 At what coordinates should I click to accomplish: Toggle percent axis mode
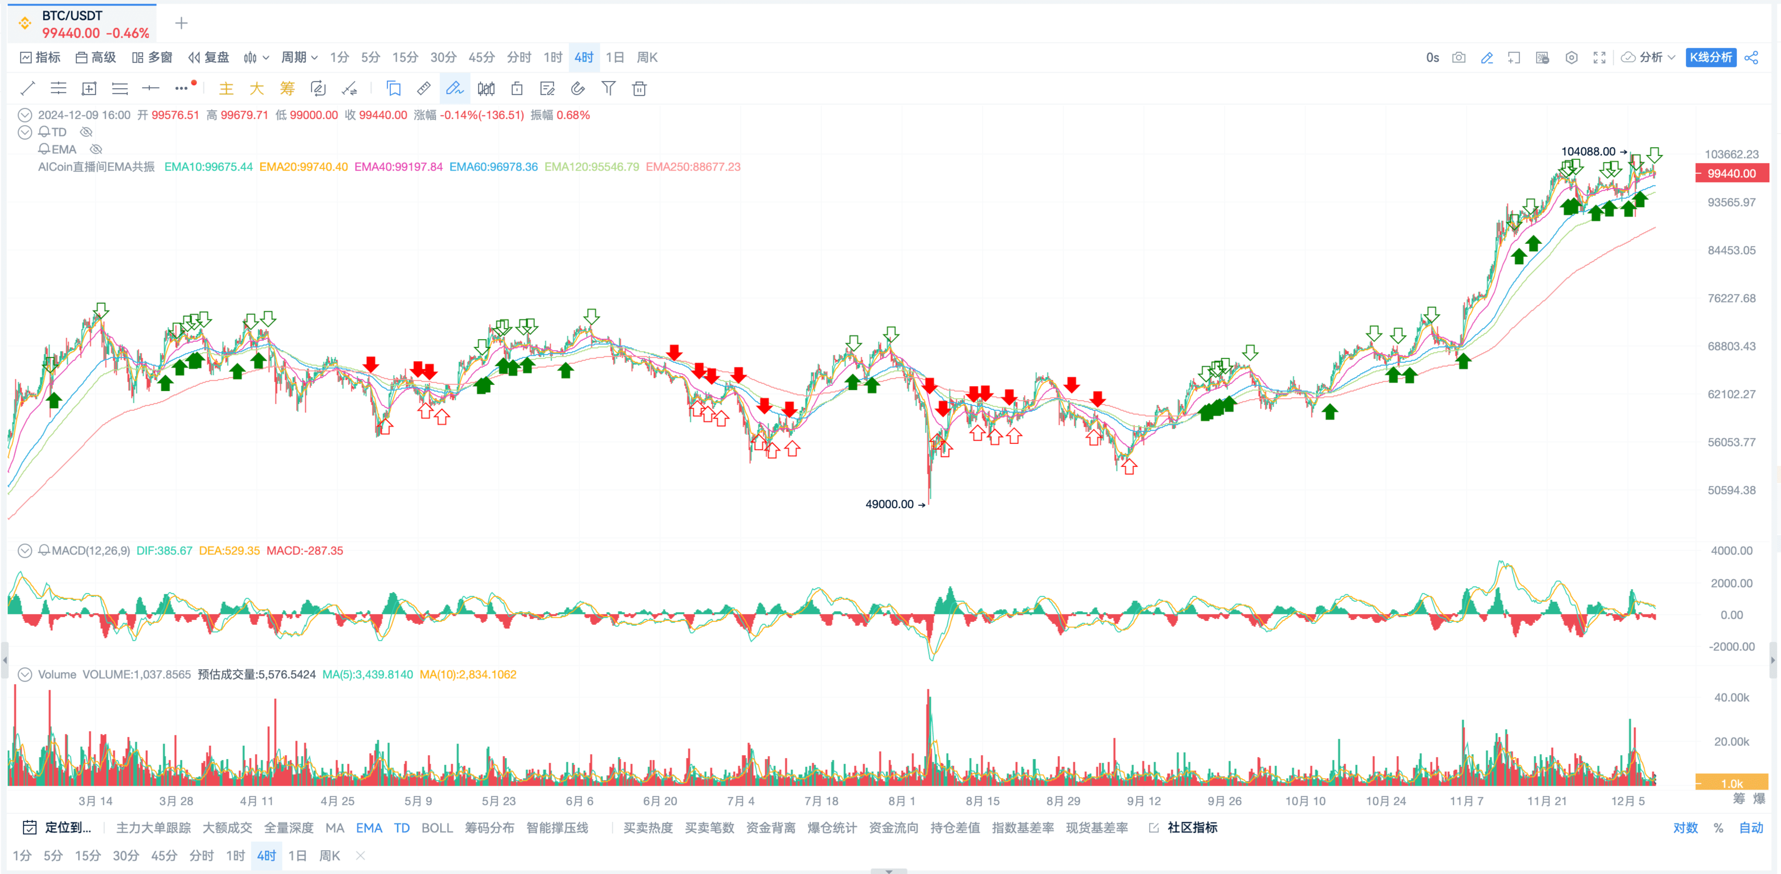click(x=1719, y=827)
